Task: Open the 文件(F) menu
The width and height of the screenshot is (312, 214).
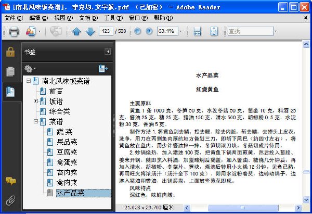Action: pyautogui.click(x=14, y=18)
